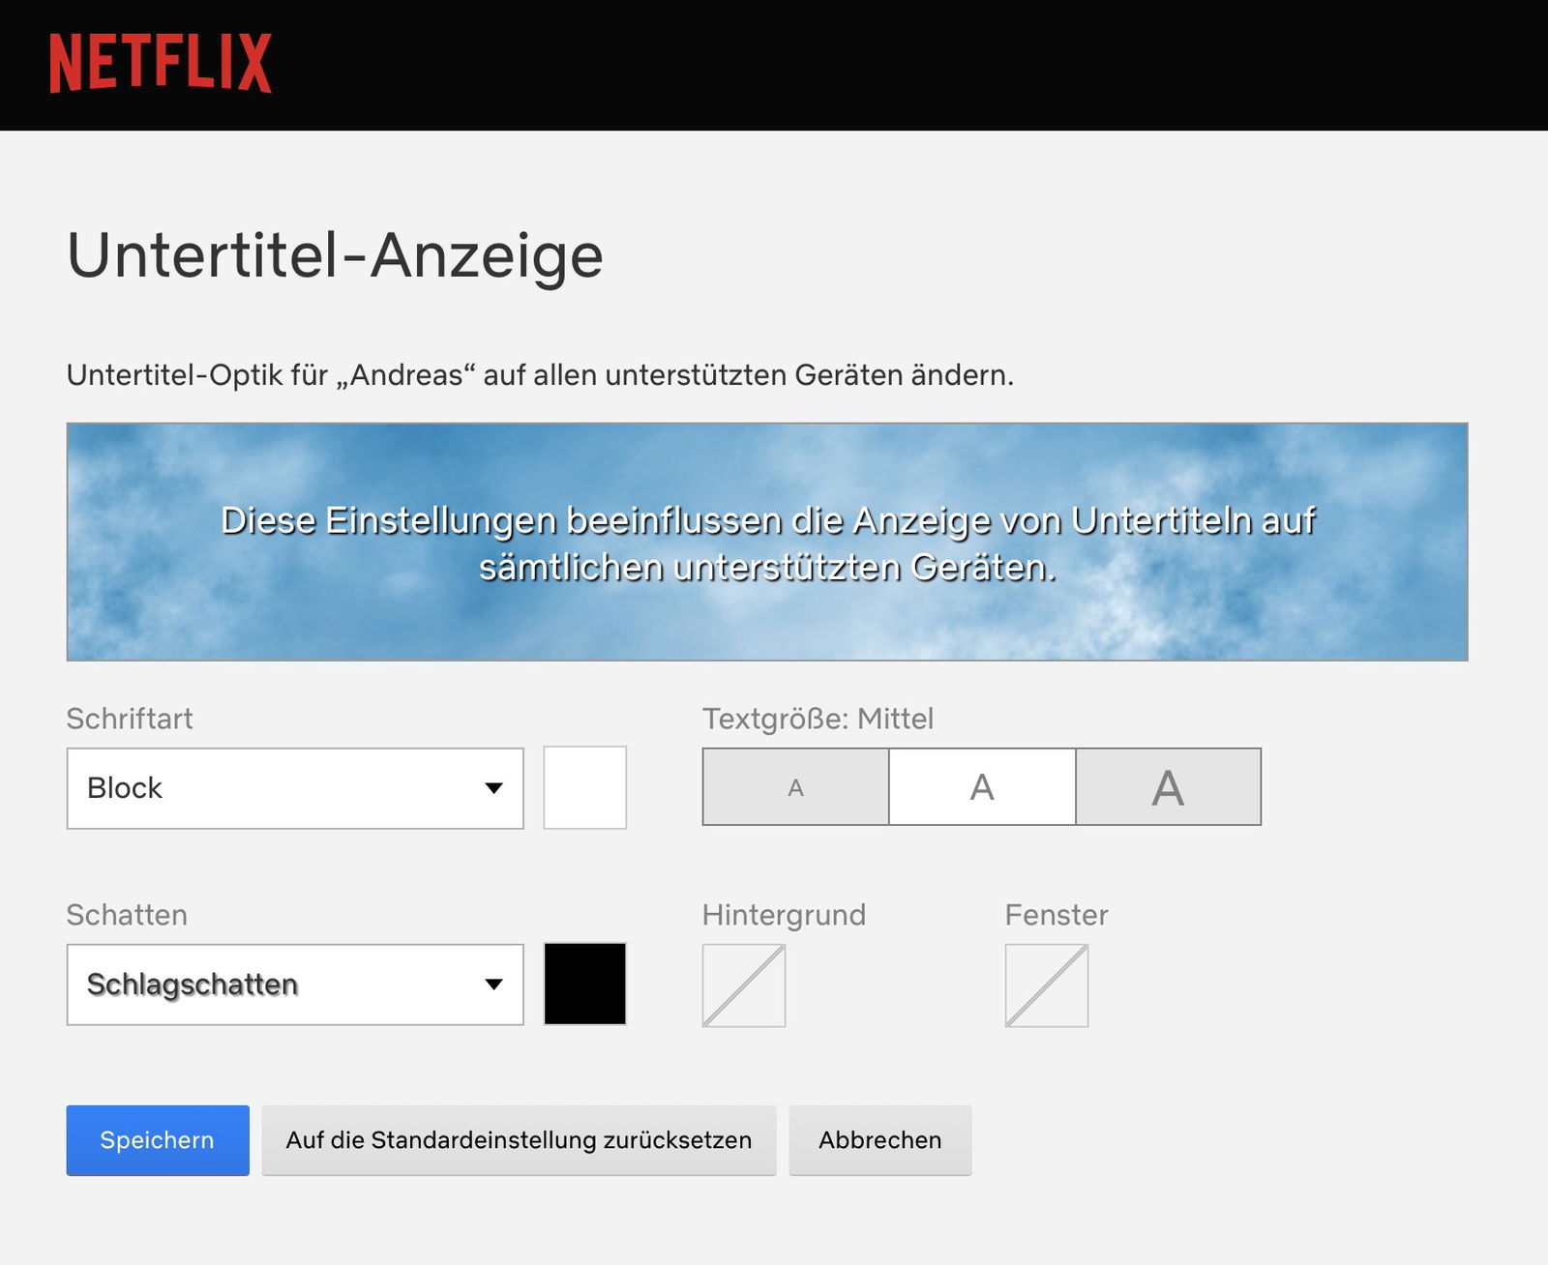Screen dimensions: 1548x1265
Task: Open the black shadow color swatch
Action: pyautogui.click(x=584, y=984)
